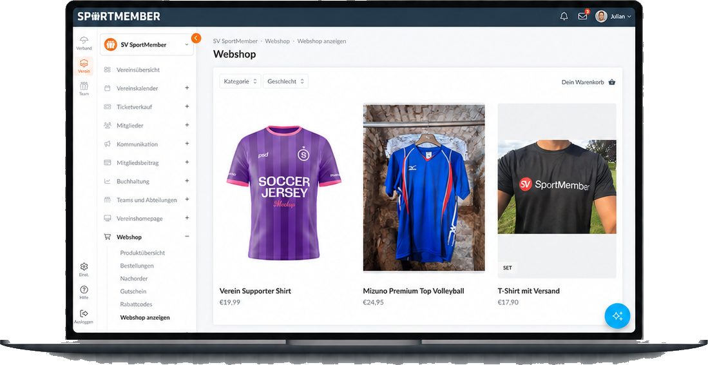Select the Team sidebar icon

coord(84,88)
